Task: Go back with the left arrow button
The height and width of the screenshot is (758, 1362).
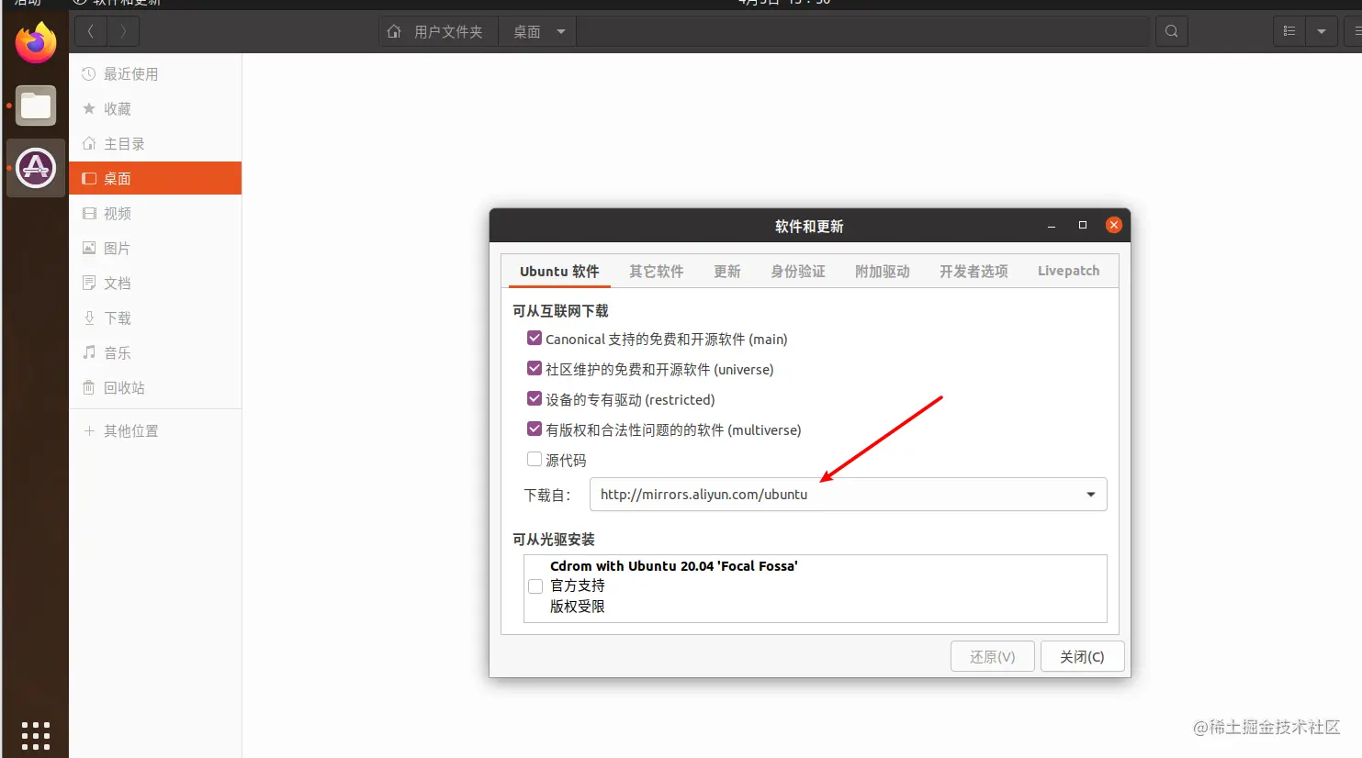Action: coord(90,31)
